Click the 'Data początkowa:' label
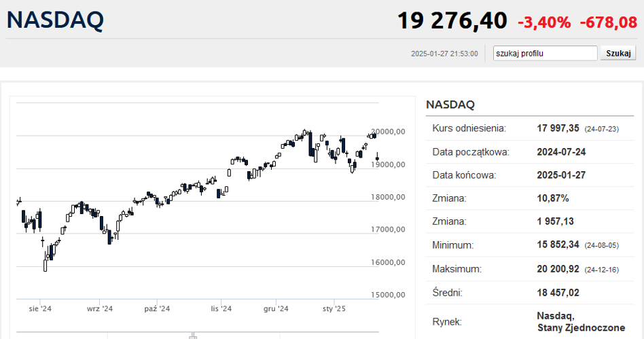The height and width of the screenshot is (339, 644). tap(471, 152)
